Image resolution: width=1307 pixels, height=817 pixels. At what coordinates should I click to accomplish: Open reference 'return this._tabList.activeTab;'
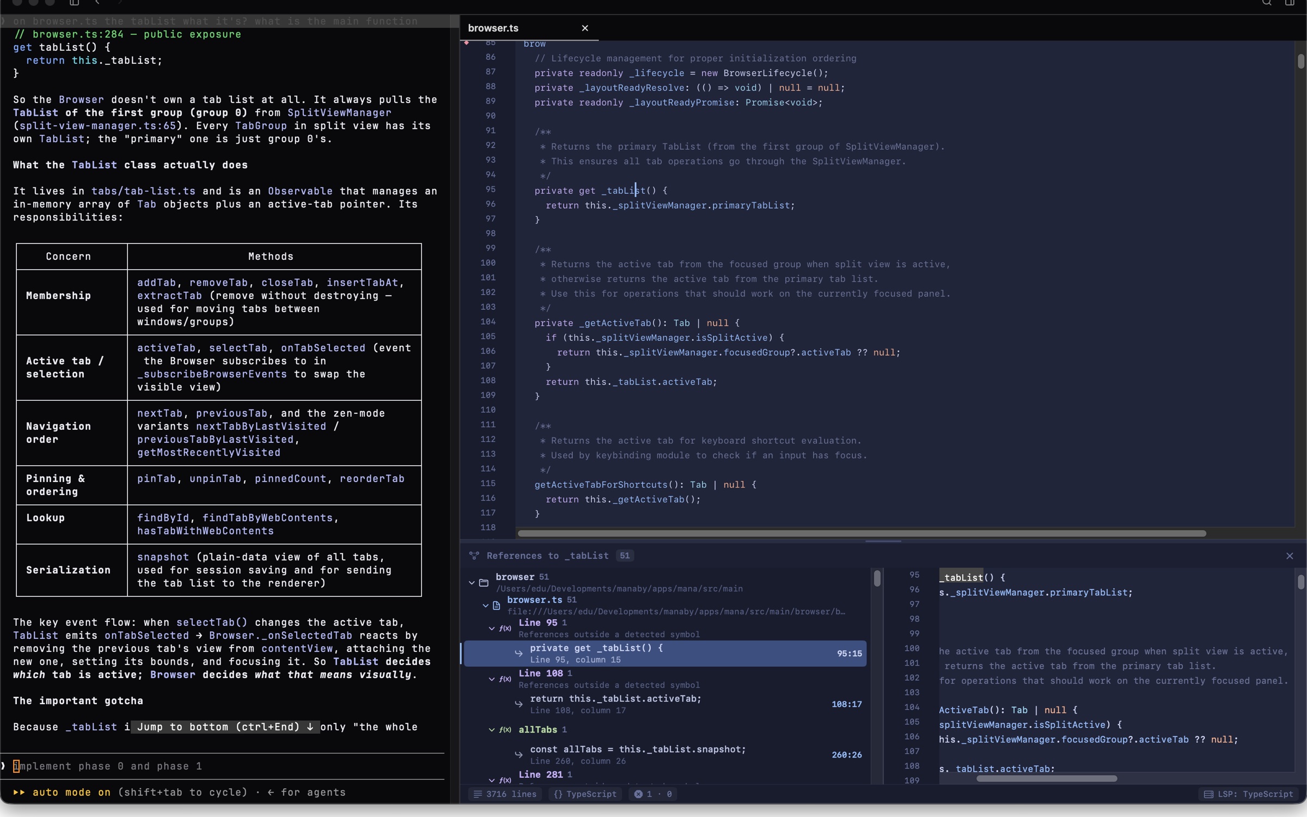click(x=664, y=704)
